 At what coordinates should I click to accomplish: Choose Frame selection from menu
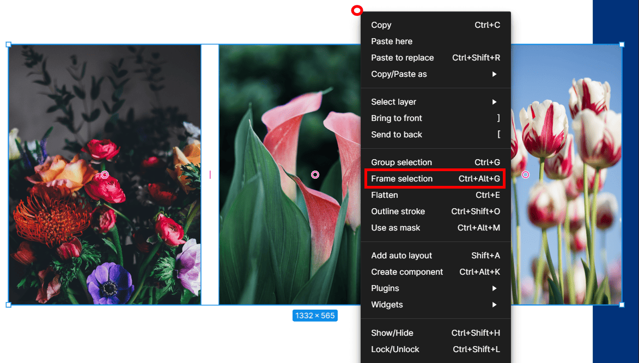pos(436,178)
